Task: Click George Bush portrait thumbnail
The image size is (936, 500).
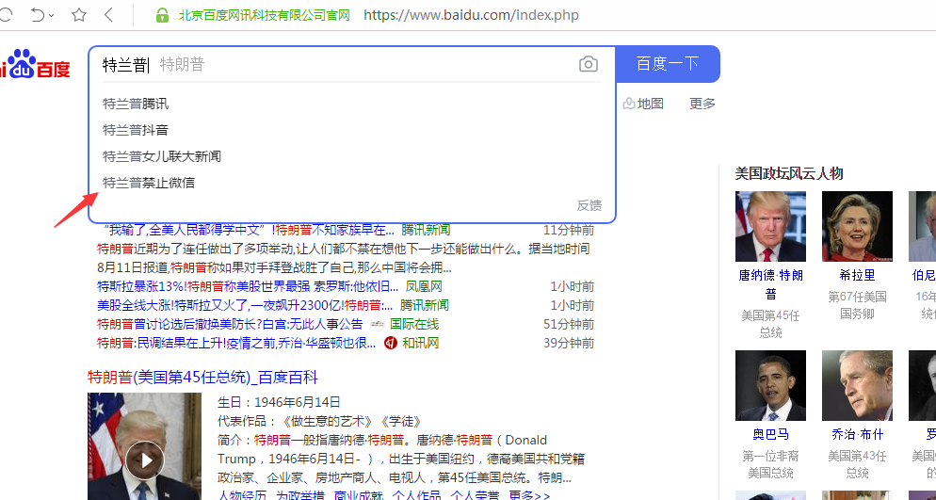Action: coord(857,385)
